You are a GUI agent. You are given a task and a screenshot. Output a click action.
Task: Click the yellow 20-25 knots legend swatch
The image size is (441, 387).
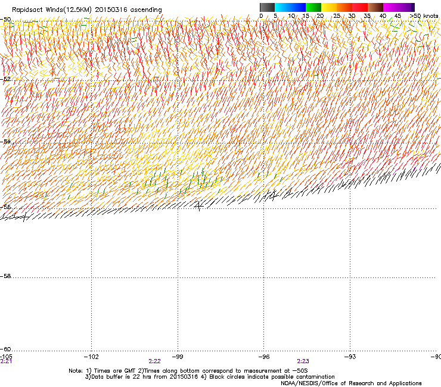pyautogui.click(x=329, y=7)
